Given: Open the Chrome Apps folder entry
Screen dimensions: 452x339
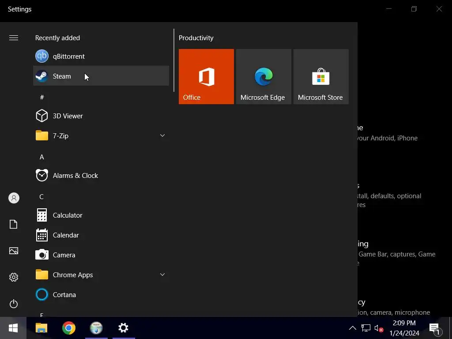Looking at the screenshot, I should point(101,275).
